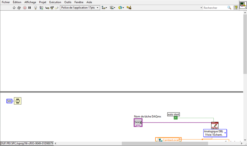Click the CamberLocal shared variable node
This screenshot has width=247, height=146.
(x=169, y=140)
